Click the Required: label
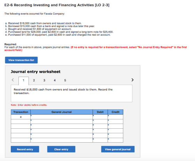 pos(10,44)
